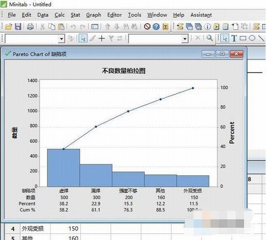Click the bar with count 200
Image resolution: width=266 pixels, height=240 pixels.
click(x=128, y=179)
